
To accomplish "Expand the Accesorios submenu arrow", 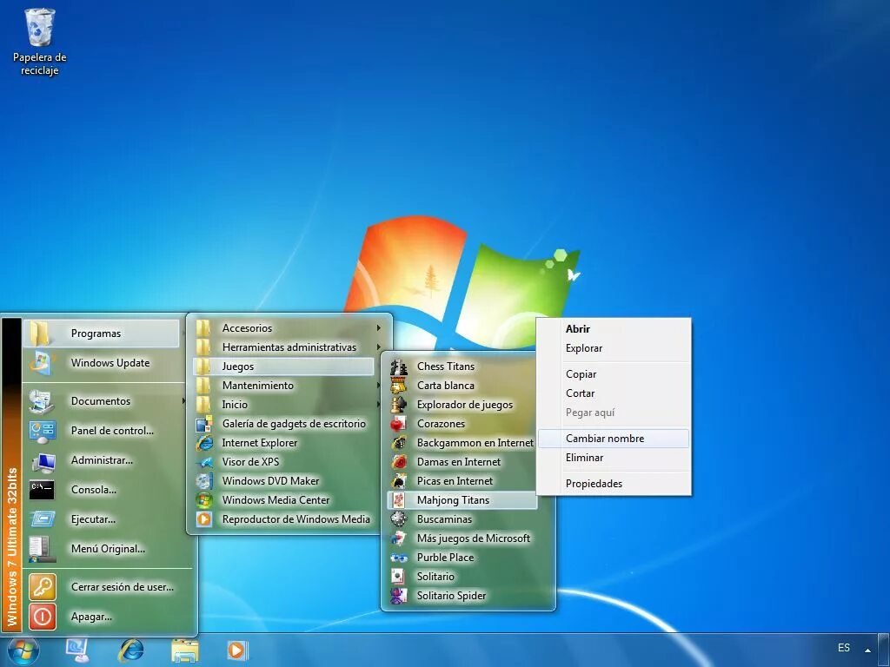I will point(379,327).
